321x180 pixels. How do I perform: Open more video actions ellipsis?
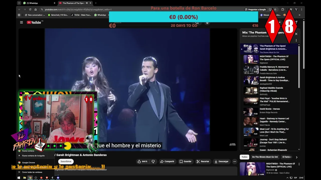(x=234, y=161)
